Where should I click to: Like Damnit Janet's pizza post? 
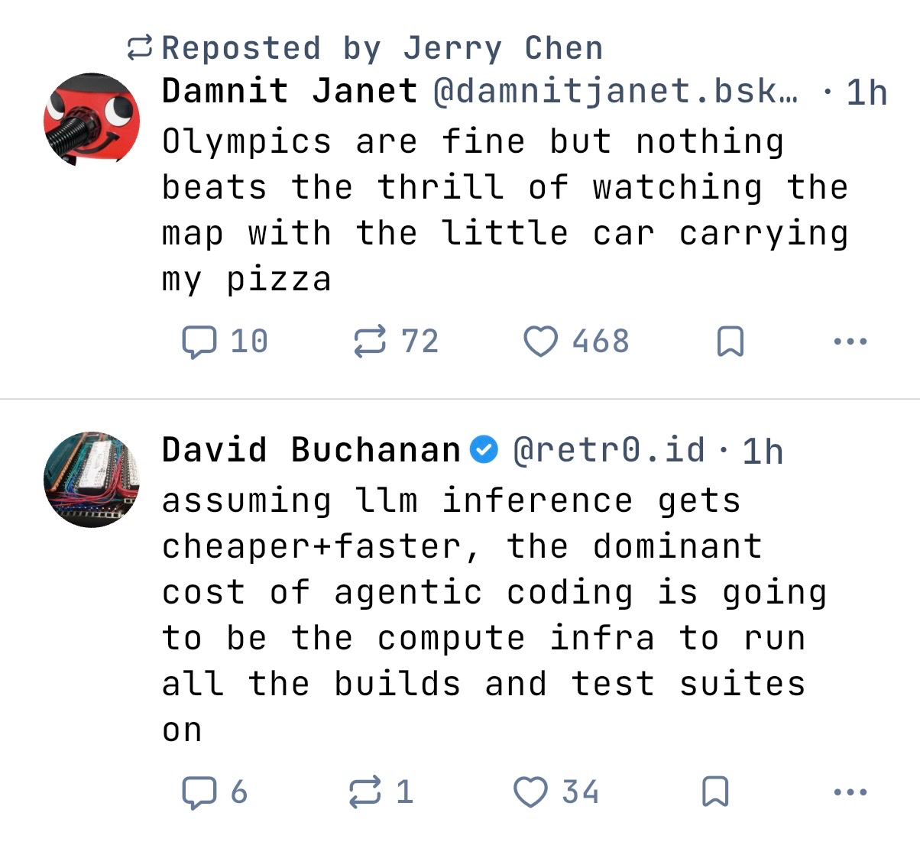(540, 342)
